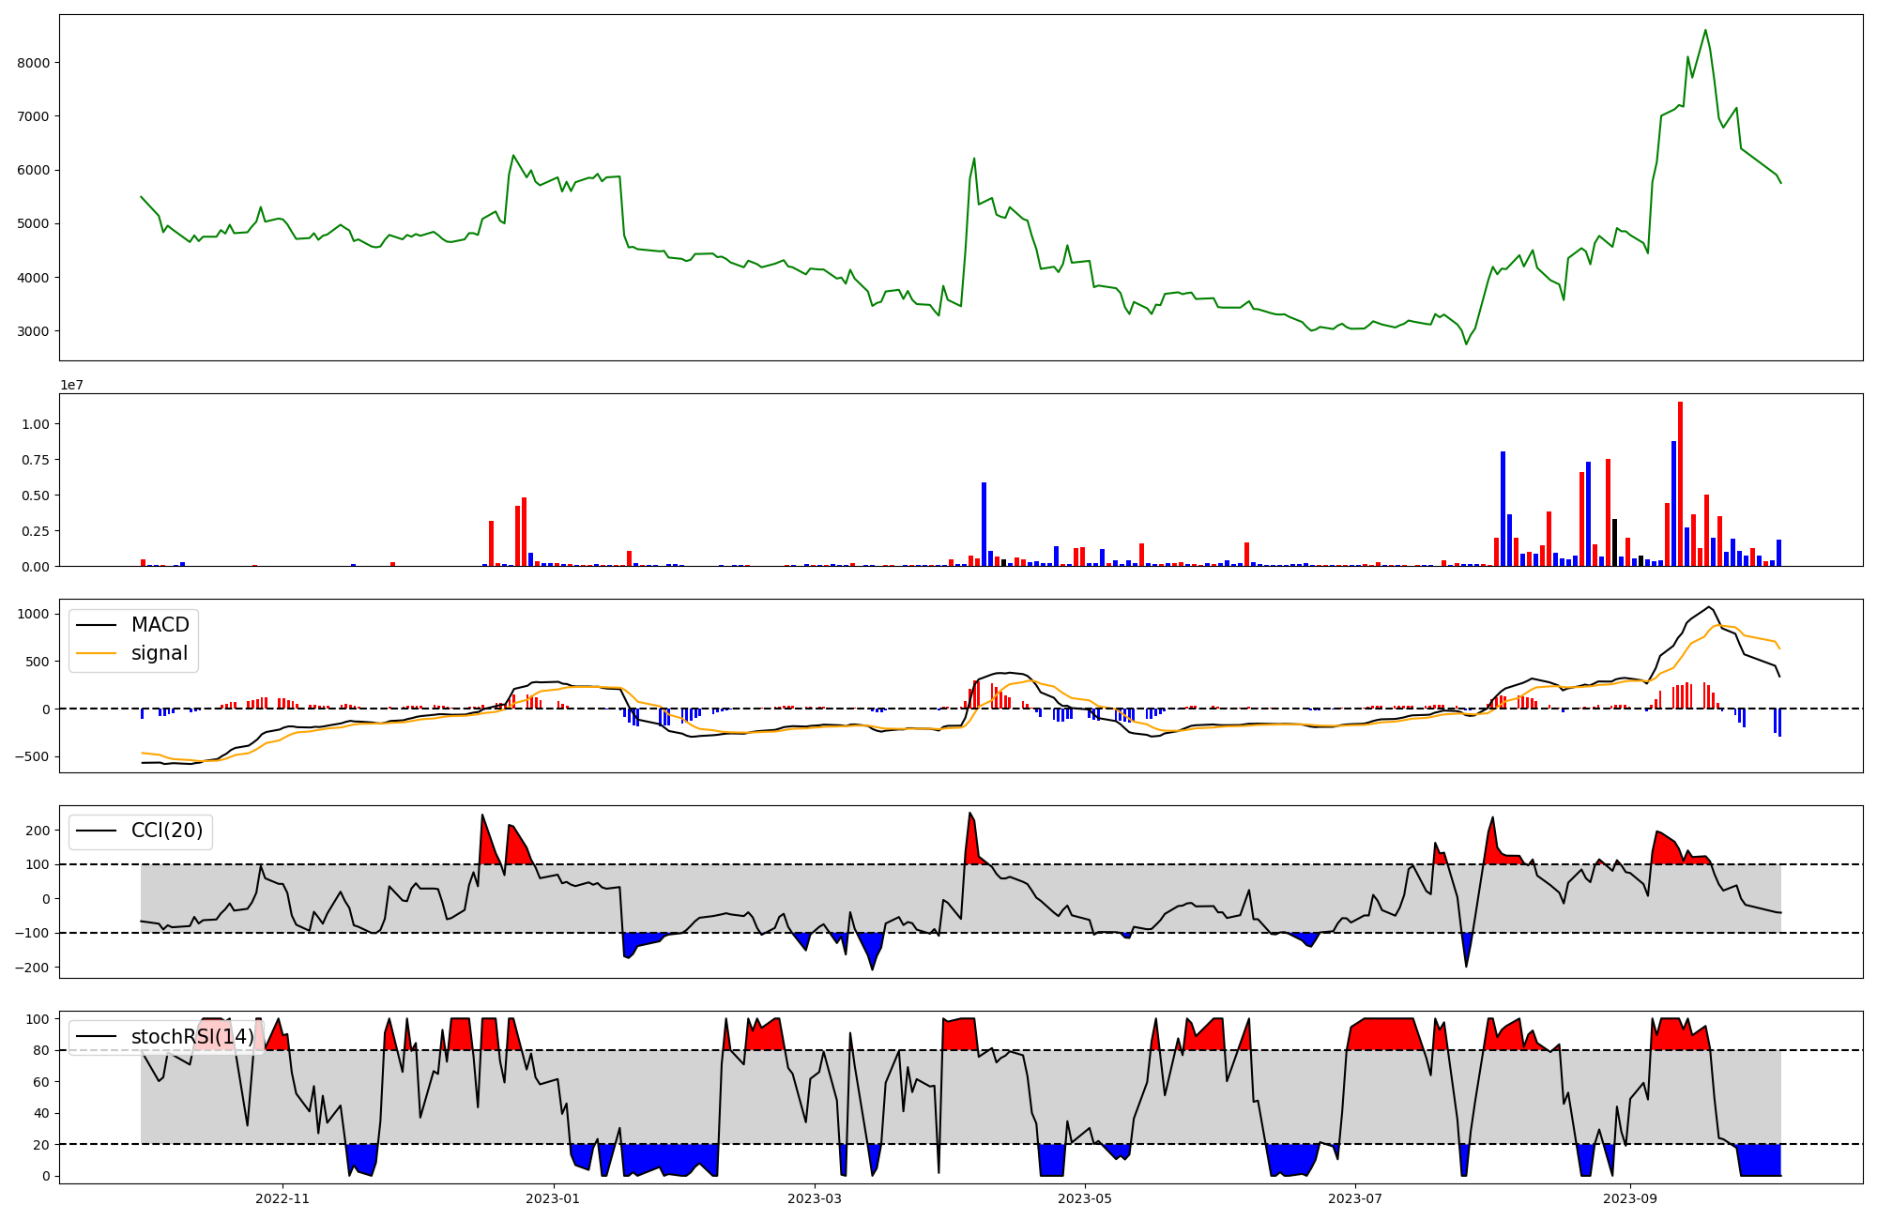Image resolution: width=1877 pixels, height=1220 pixels.
Task: Click the black MACD line's highest peak
Action: pyautogui.click(x=1709, y=607)
